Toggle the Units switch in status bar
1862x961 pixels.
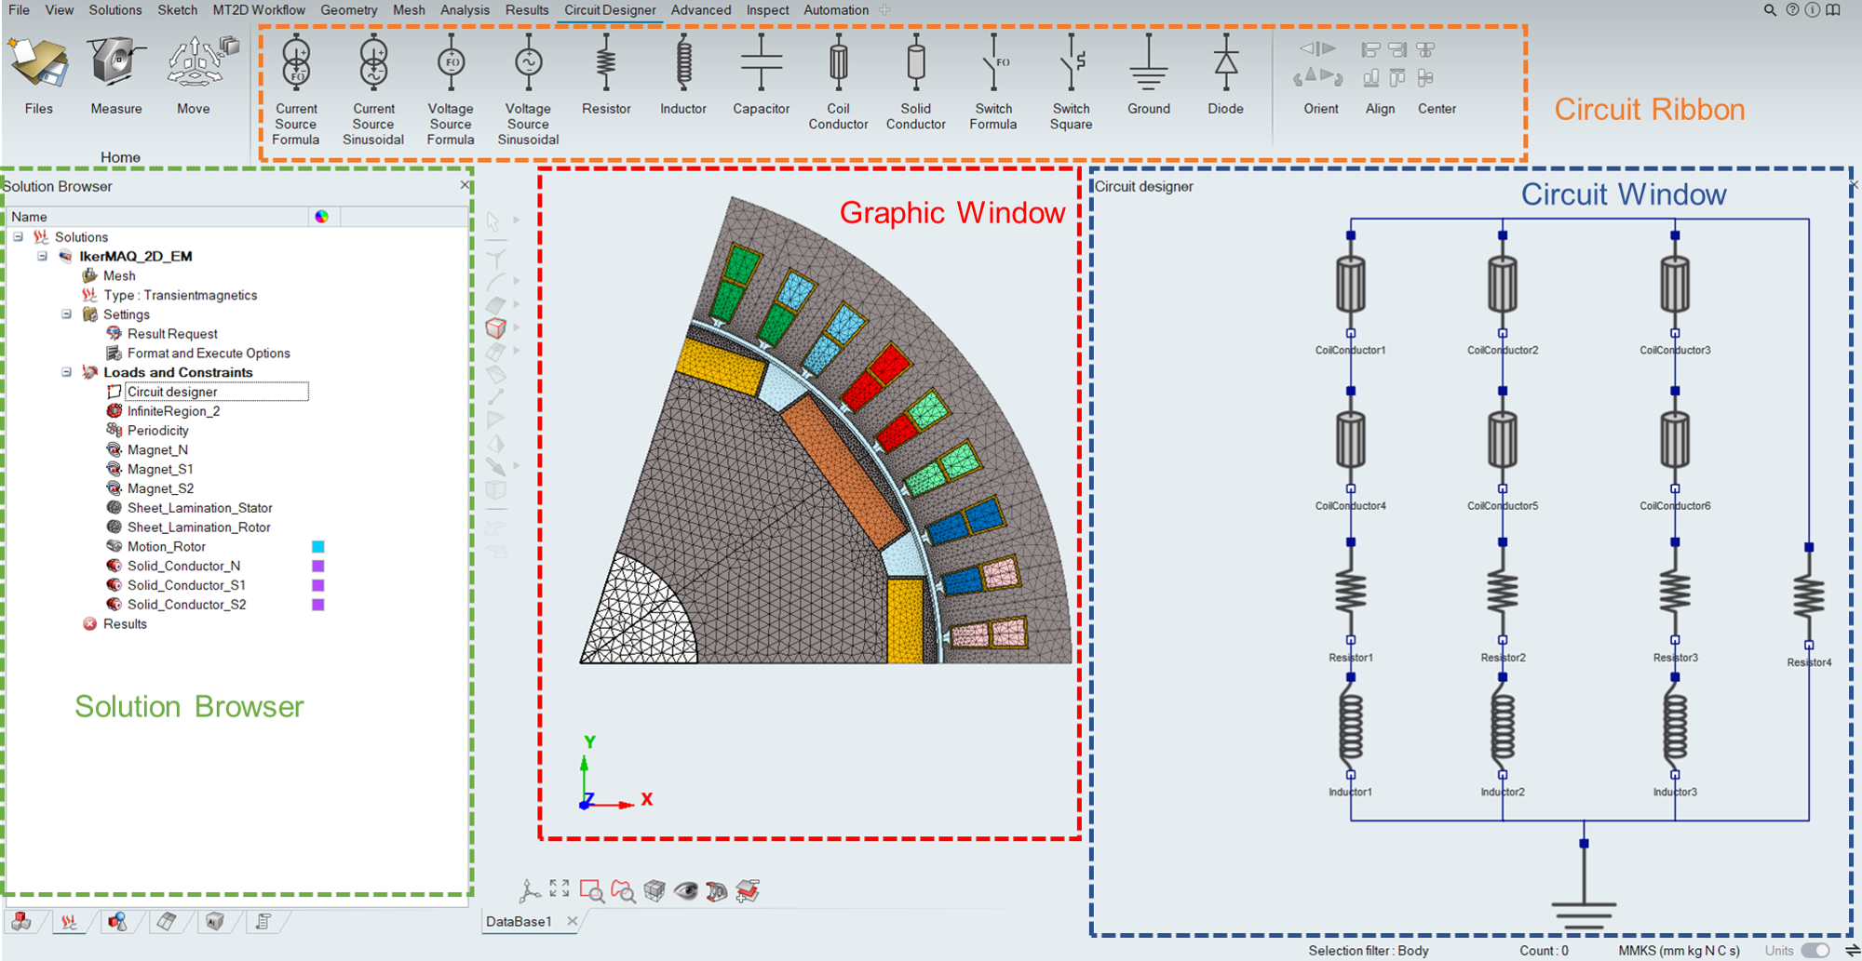pyautogui.click(x=1815, y=950)
